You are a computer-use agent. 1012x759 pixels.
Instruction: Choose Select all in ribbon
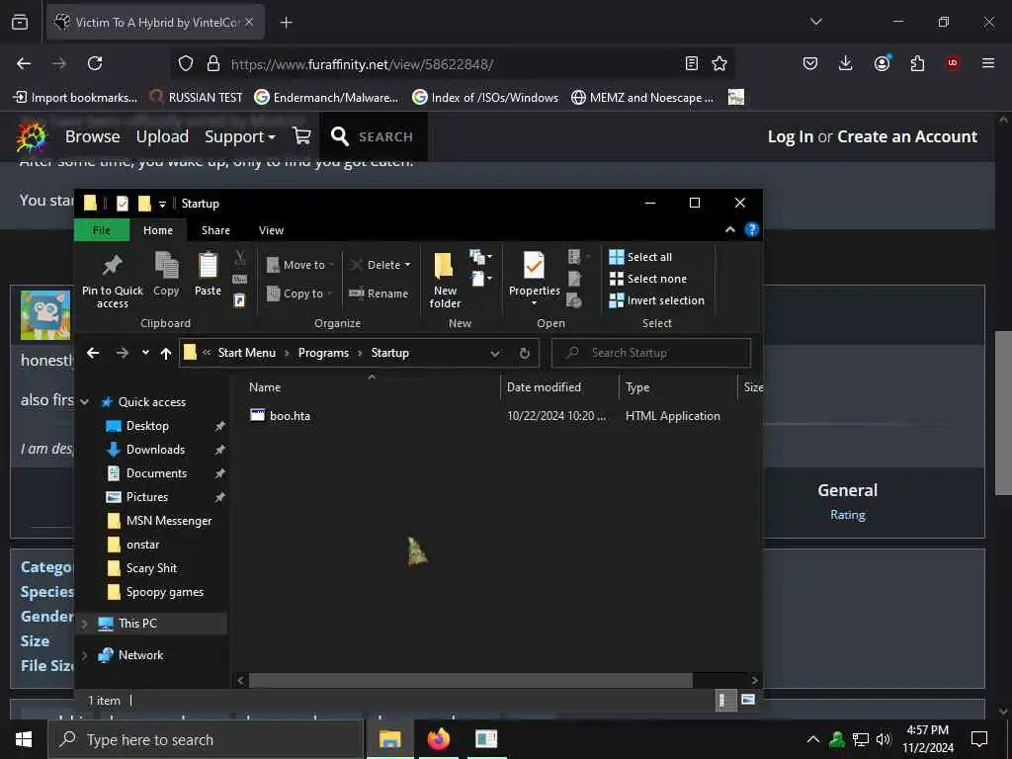(x=640, y=257)
